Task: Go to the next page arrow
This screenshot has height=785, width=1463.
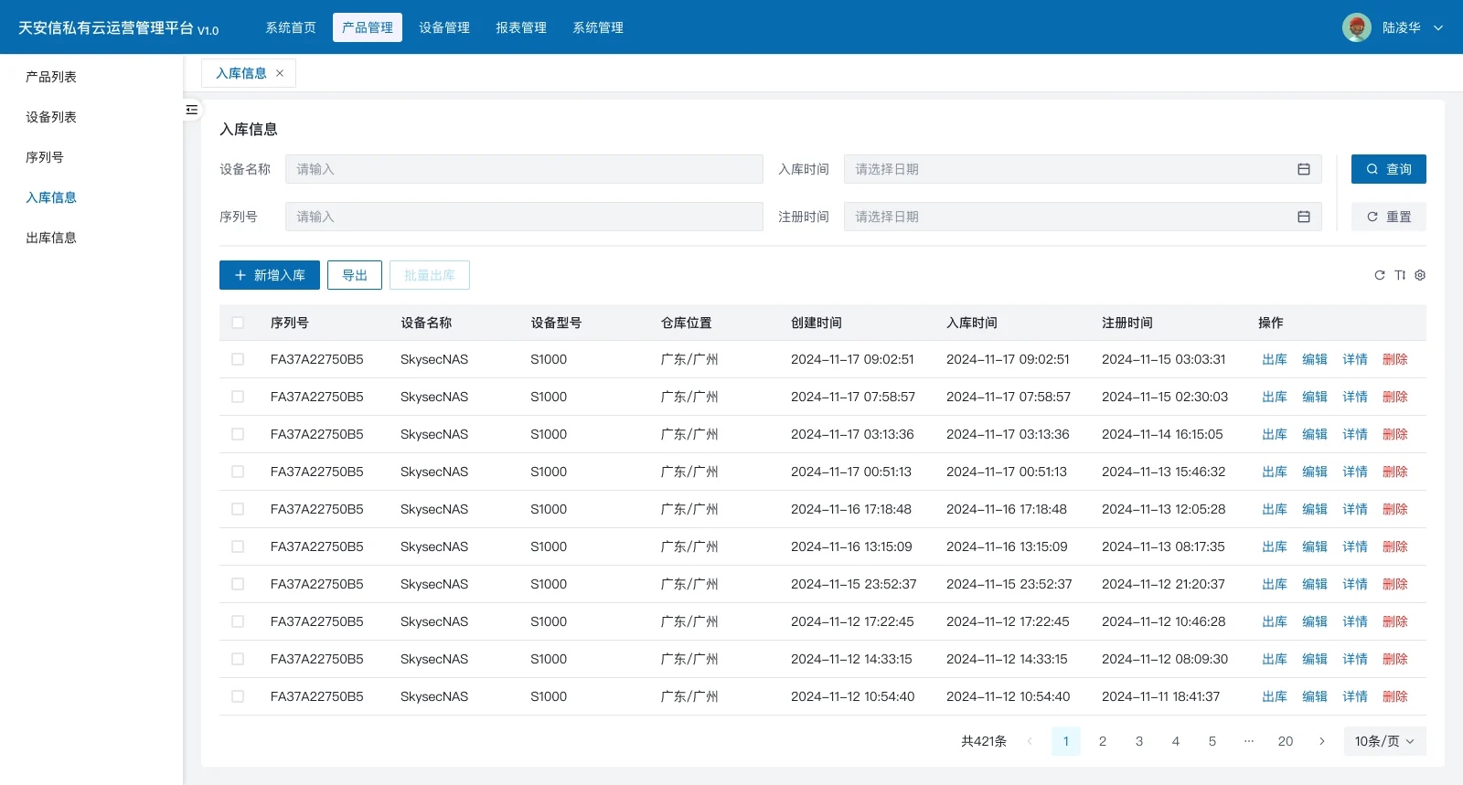Action: coord(1322,741)
